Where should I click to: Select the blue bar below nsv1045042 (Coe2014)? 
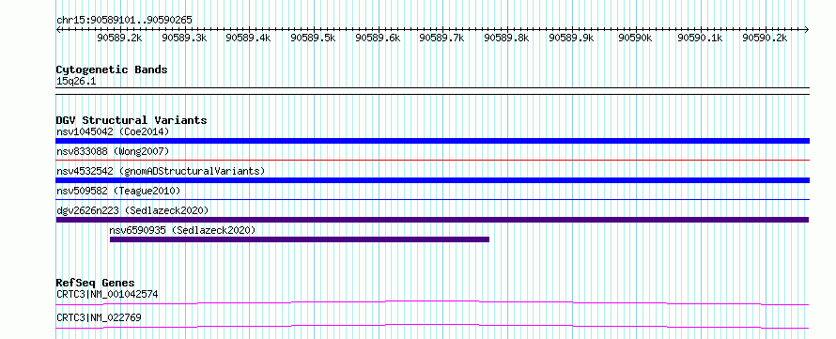point(432,141)
